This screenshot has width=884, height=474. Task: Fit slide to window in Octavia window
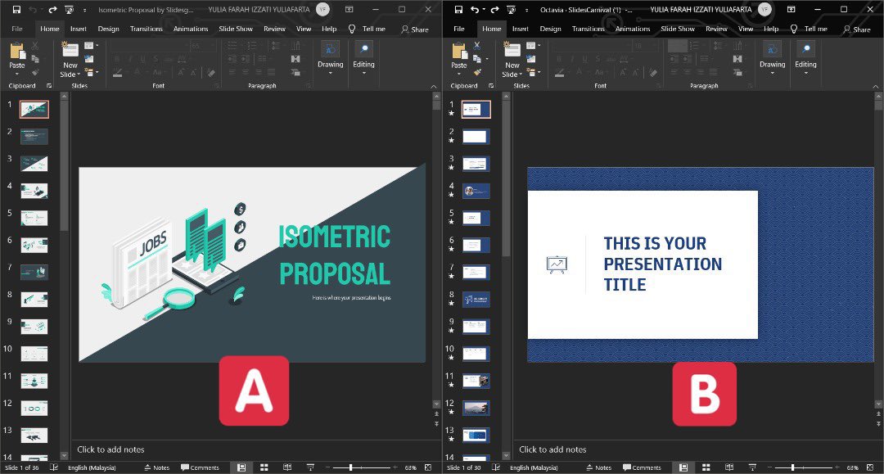tap(870, 467)
